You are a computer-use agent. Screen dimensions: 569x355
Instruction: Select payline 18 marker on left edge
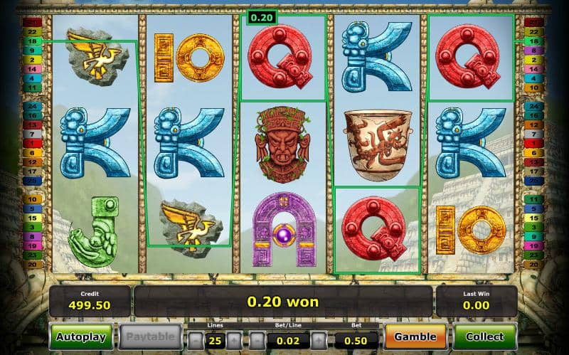click(32, 41)
